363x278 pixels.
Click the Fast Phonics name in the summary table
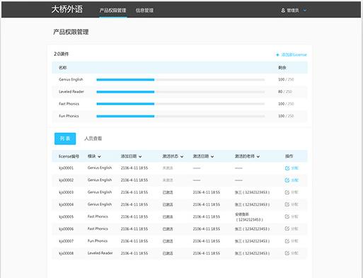[x=69, y=104]
